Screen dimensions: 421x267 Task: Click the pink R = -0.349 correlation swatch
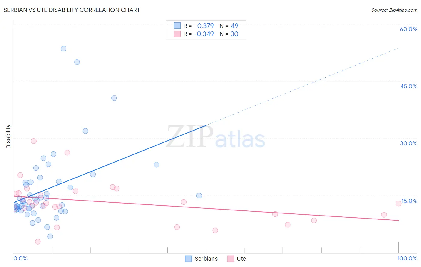pos(177,34)
